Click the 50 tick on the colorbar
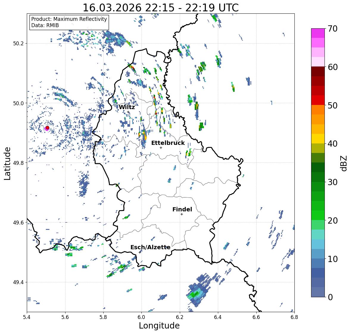Viewport: 351px width, 333px height. [333, 105]
